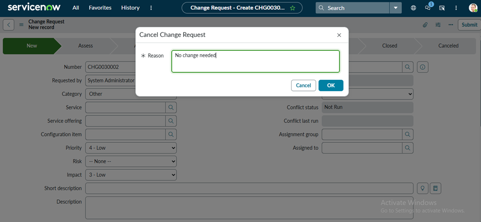
Task: Open the Risk dropdown
Action: tap(131, 161)
